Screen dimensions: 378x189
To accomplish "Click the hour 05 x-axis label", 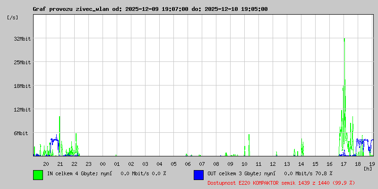I will (173, 164).
